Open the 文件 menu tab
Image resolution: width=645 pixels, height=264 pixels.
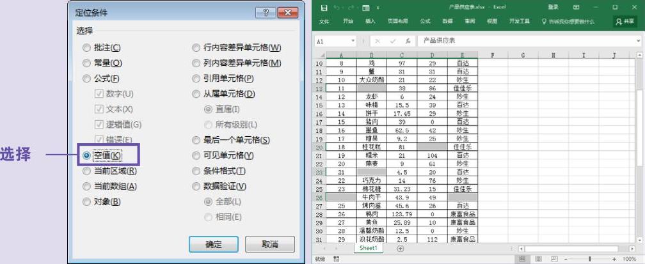[x=324, y=21]
